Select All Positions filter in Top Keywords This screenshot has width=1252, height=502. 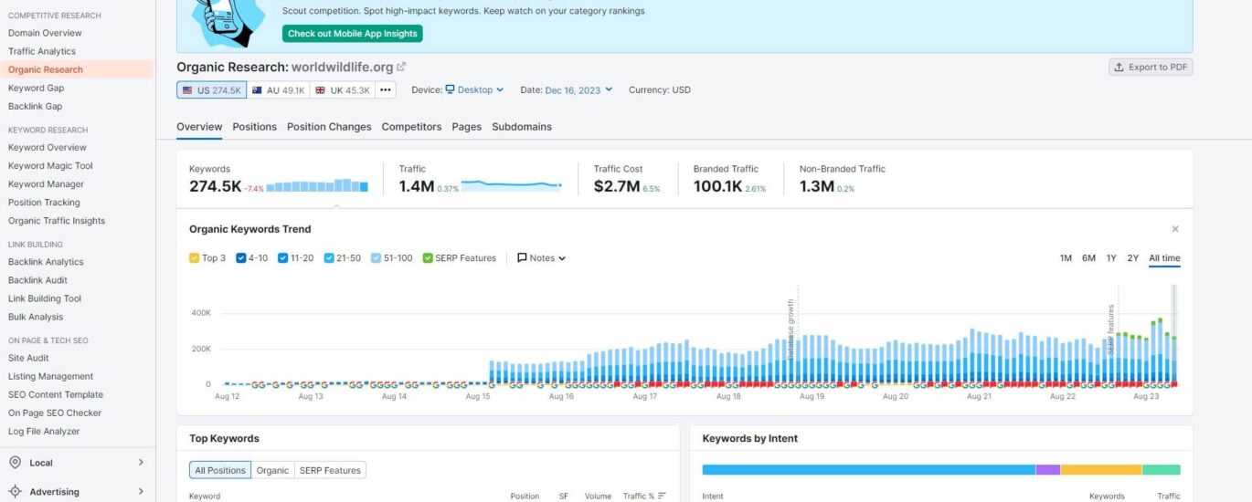pos(219,470)
